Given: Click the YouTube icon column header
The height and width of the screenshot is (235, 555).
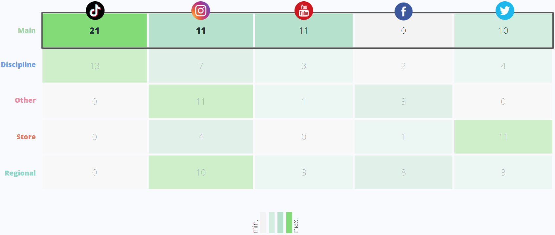Looking at the screenshot, I should point(304,10).
